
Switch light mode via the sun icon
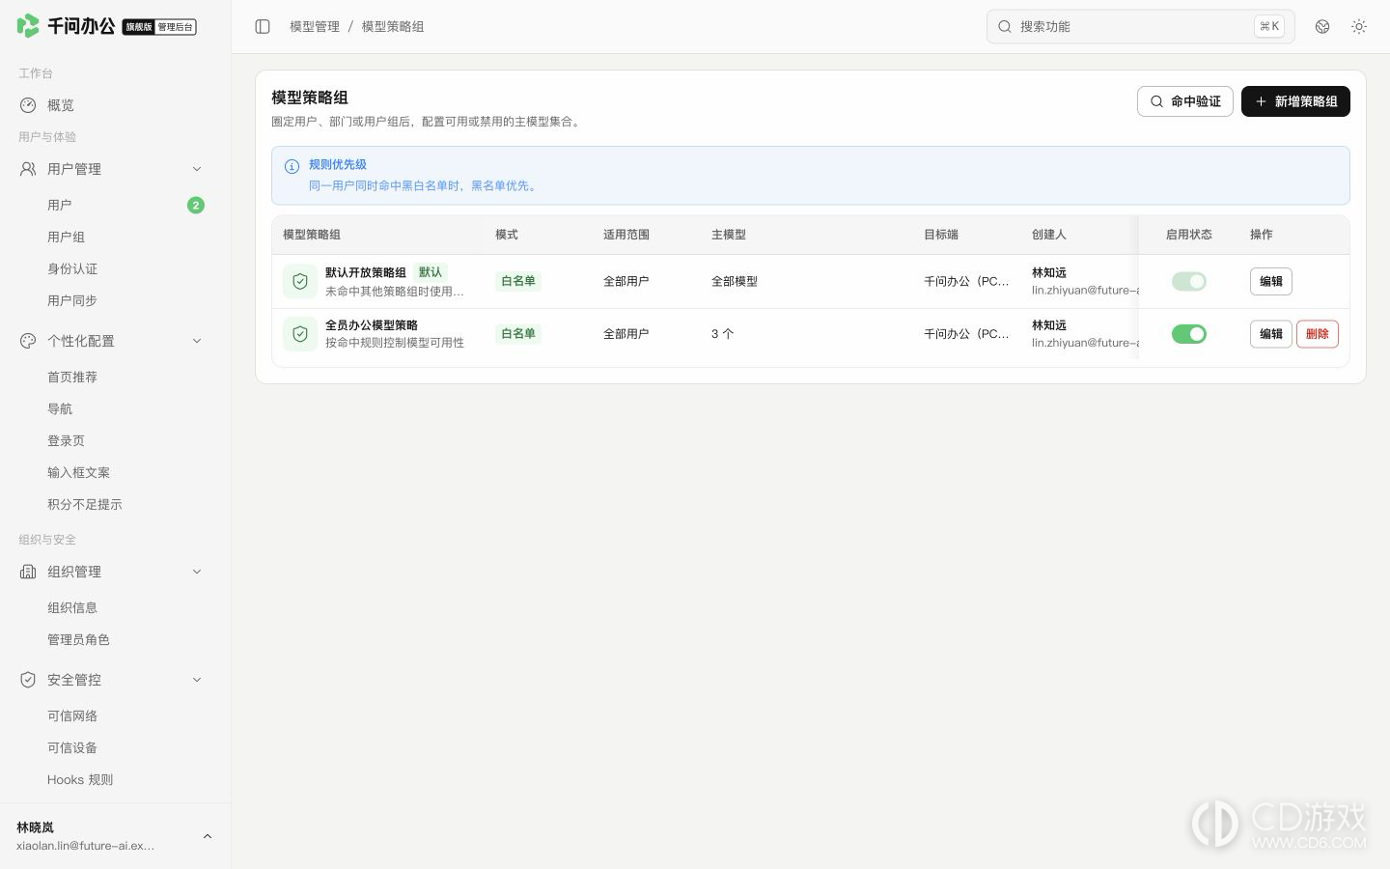(1359, 27)
